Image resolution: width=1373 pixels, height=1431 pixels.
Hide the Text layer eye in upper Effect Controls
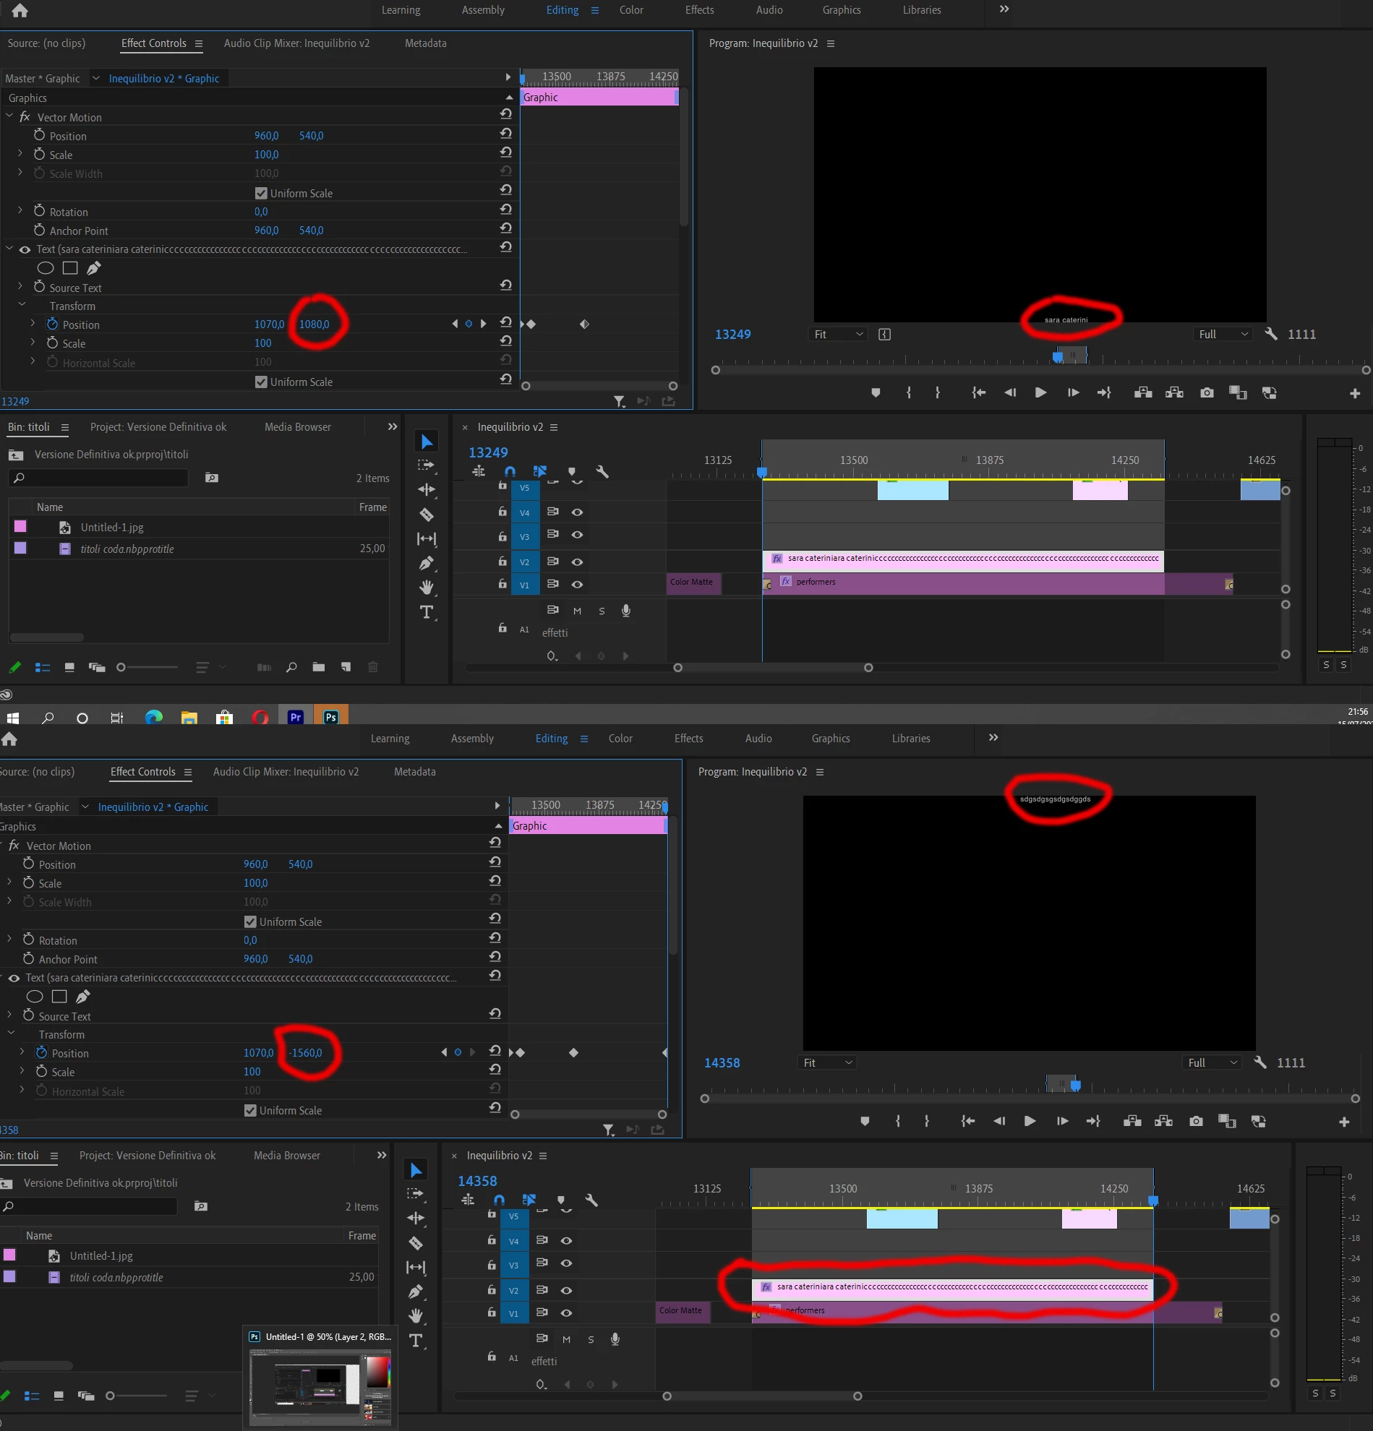[25, 249]
